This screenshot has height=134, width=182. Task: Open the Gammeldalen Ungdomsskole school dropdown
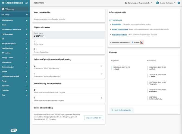coord(139,3)
